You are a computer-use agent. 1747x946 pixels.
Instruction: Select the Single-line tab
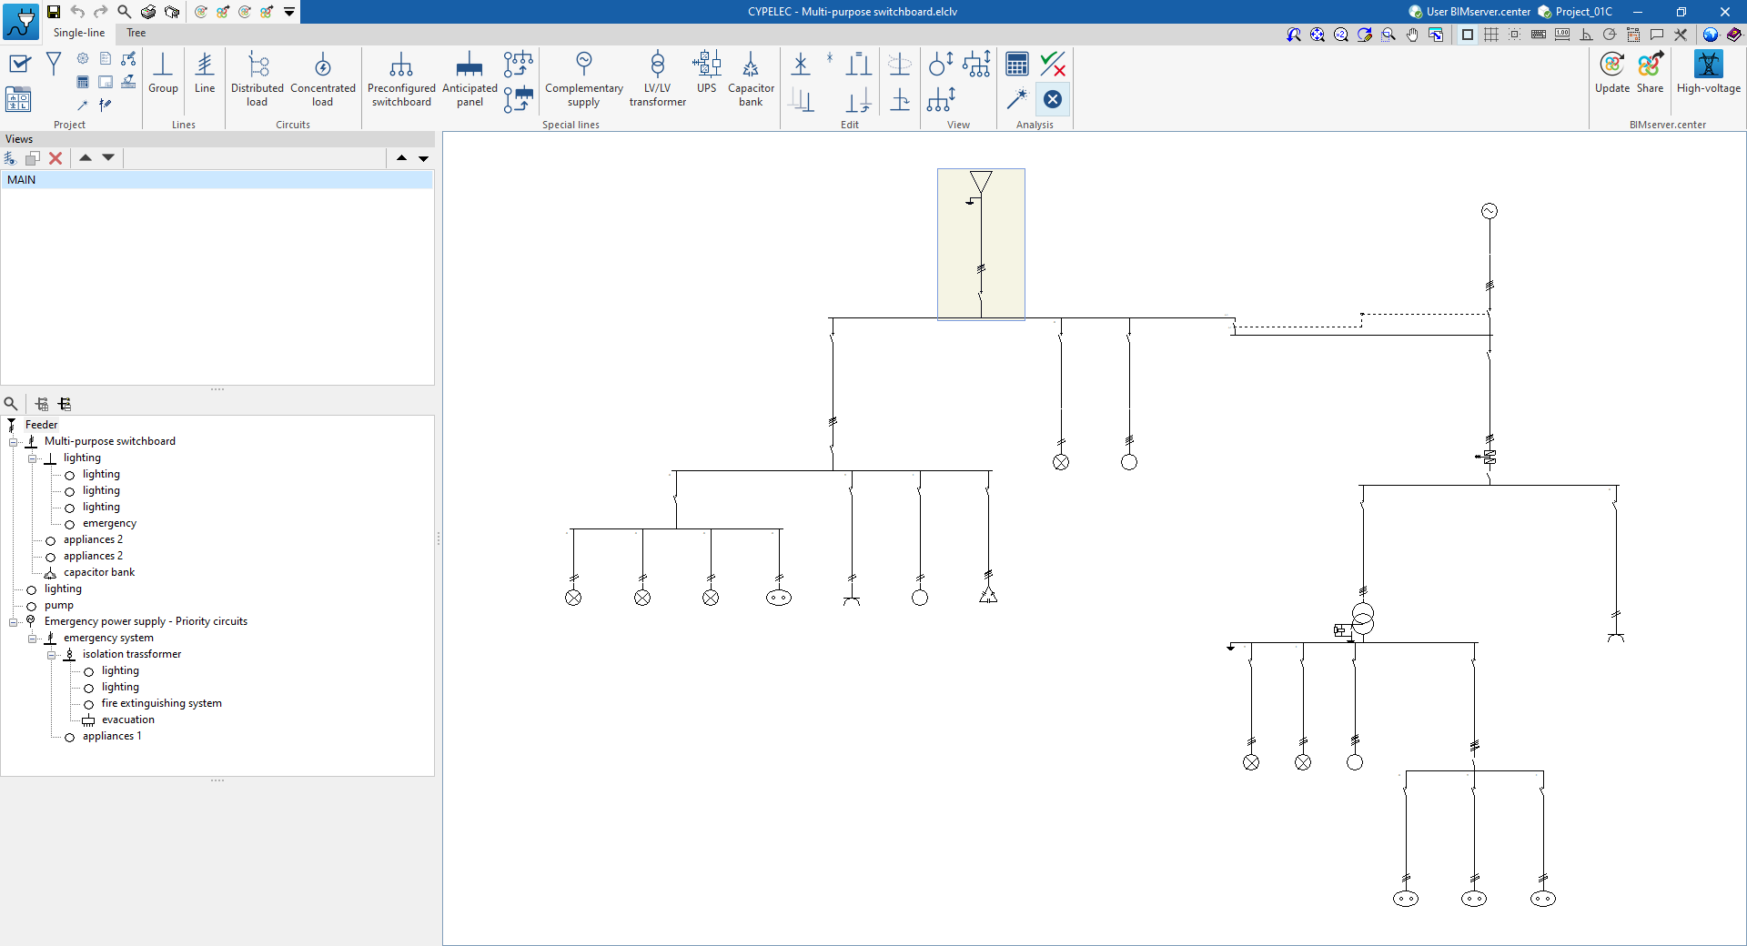point(79,33)
